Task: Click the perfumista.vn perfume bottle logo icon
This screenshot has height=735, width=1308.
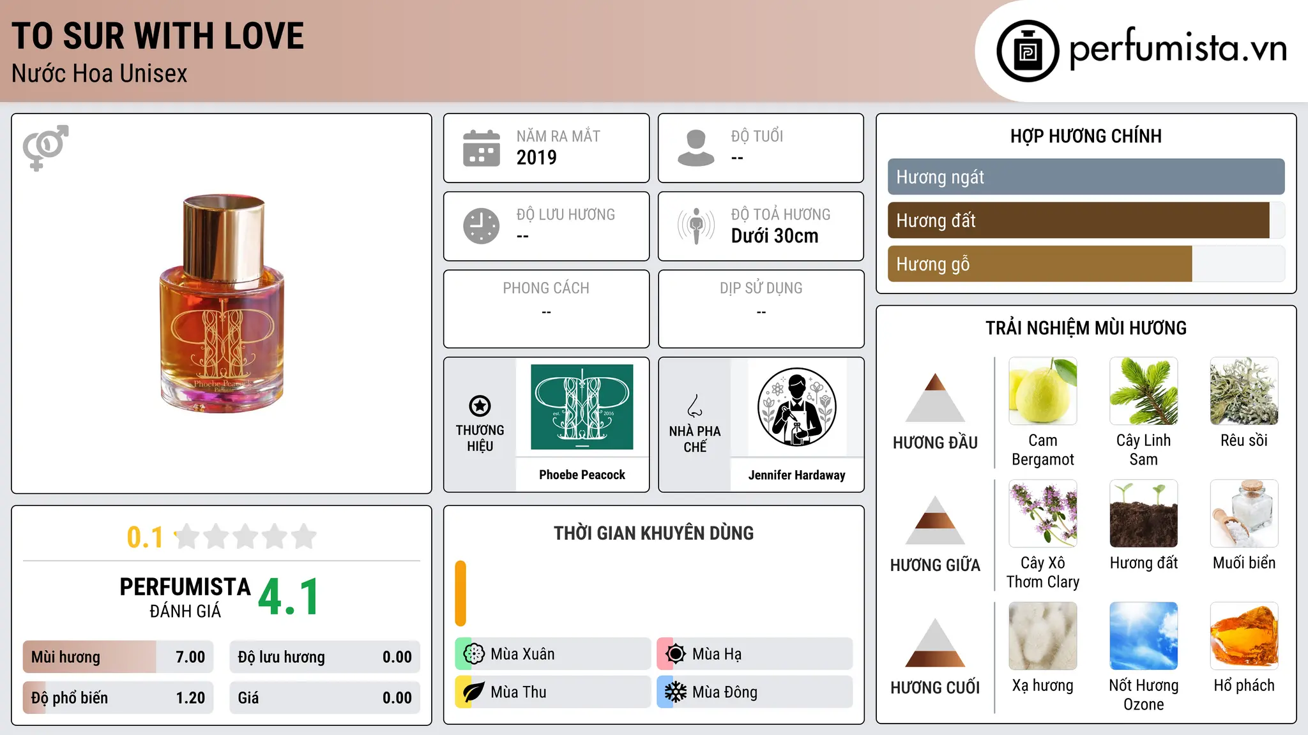Action: [x=1028, y=51]
